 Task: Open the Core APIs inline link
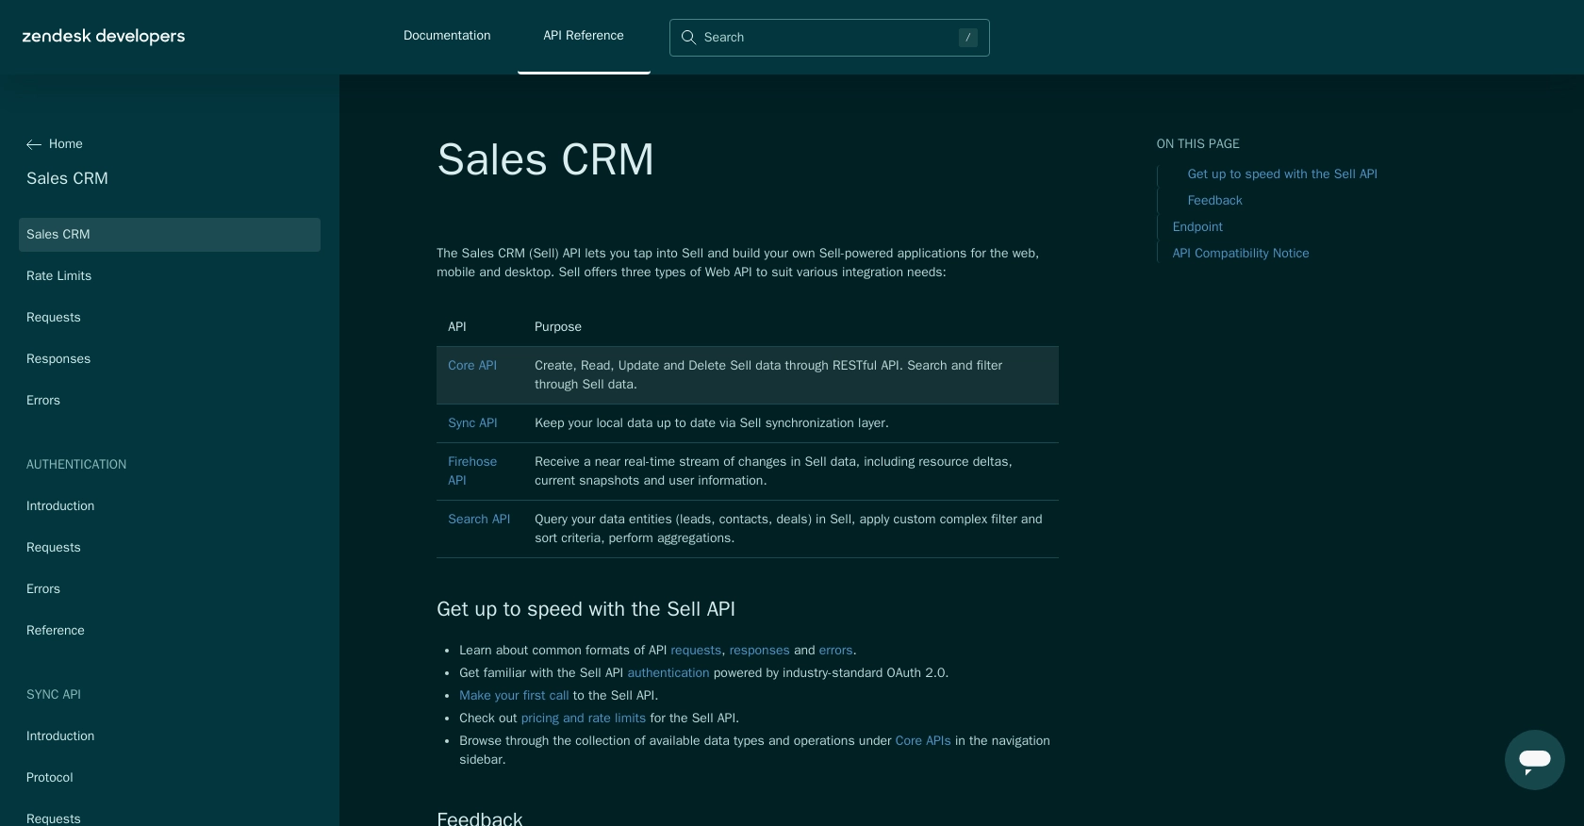923,741
